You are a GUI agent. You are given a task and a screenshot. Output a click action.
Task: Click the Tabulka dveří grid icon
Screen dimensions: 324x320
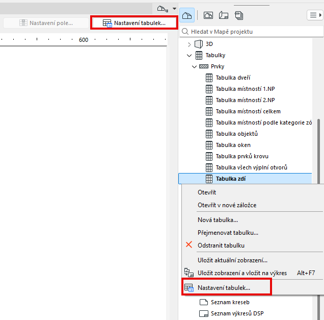209,78
